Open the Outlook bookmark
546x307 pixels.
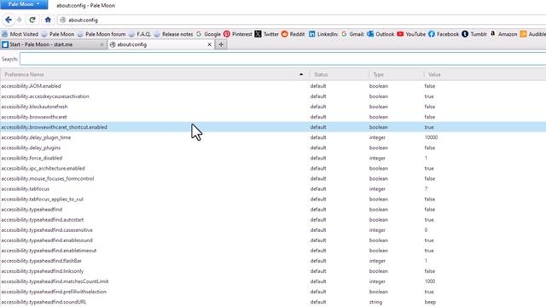pos(380,34)
